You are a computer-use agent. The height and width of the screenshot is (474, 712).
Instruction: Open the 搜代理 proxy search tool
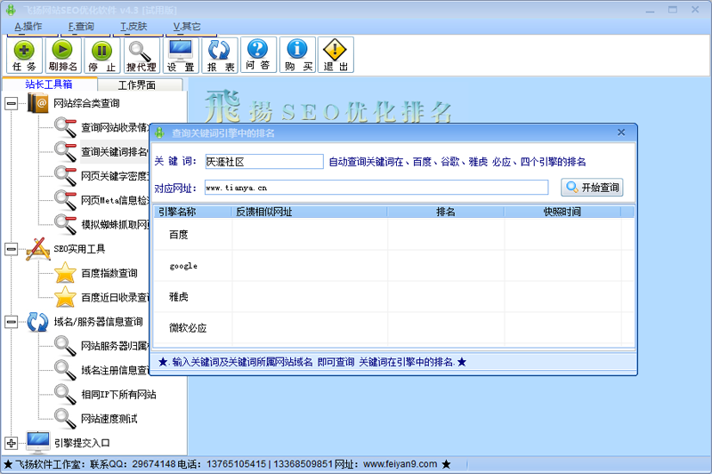(x=142, y=55)
